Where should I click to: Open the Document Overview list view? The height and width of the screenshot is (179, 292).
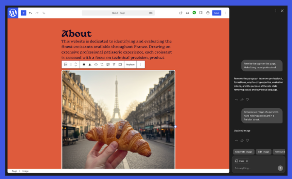coord(43,13)
